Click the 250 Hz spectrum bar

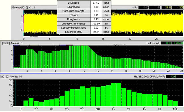(x=82, y=96)
